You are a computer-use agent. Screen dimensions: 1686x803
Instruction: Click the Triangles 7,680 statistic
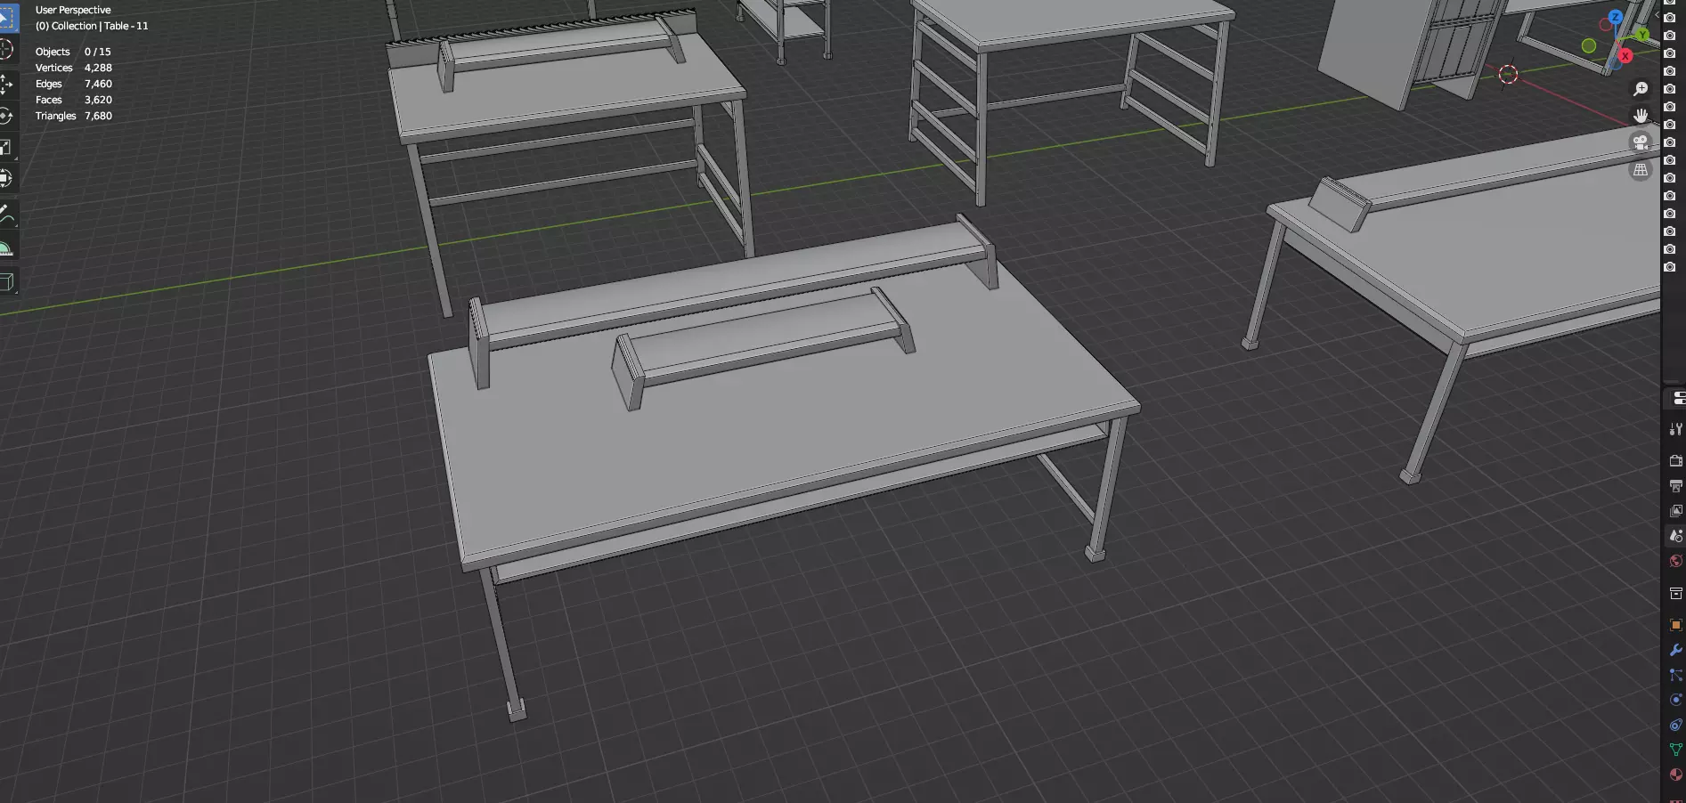coord(73,116)
